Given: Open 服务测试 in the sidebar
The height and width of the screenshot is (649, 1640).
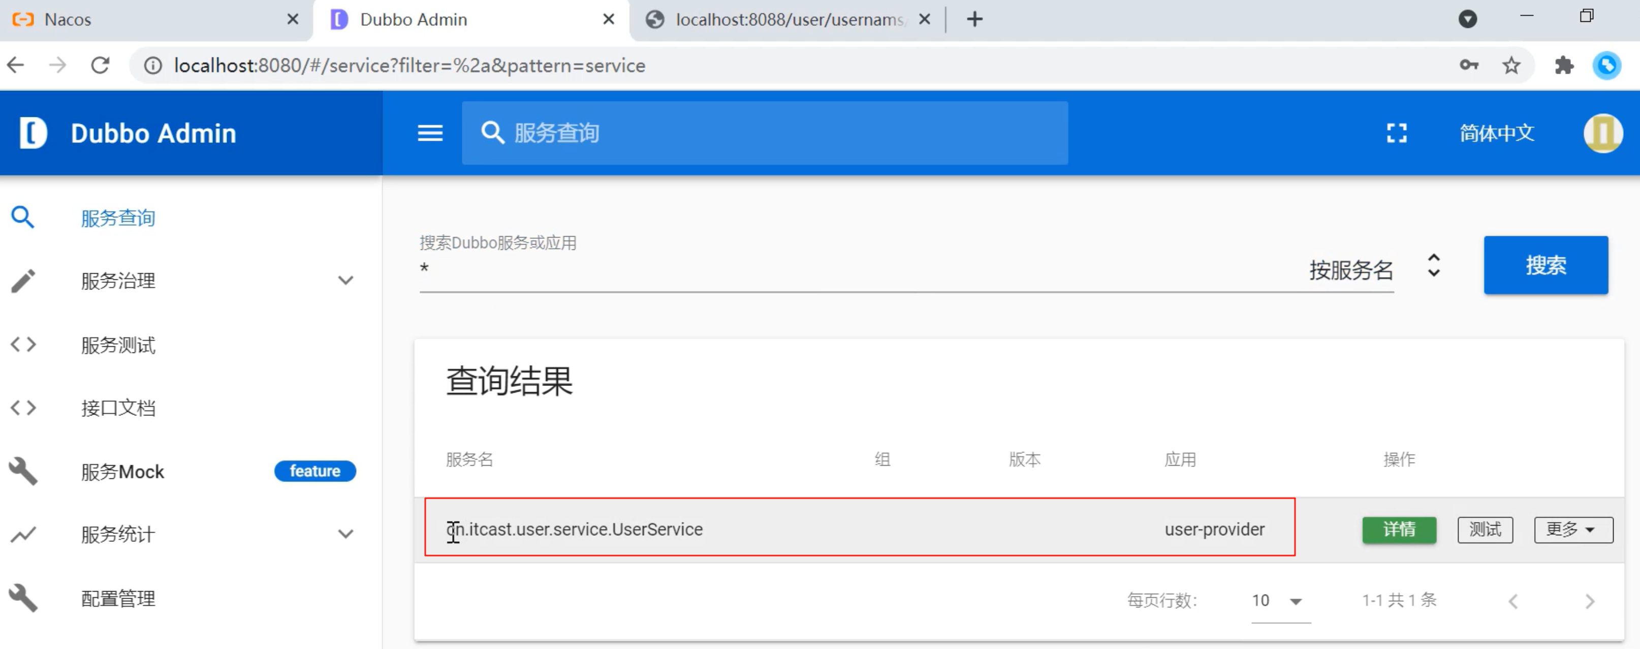Looking at the screenshot, I should click(118, 345).
